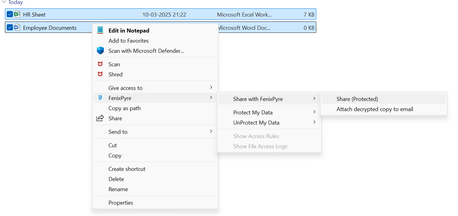Image resolution: width=458 pixels, height=216 pixels.
Task: Click the Microsoft Defender shield icon
Action: 100,51
